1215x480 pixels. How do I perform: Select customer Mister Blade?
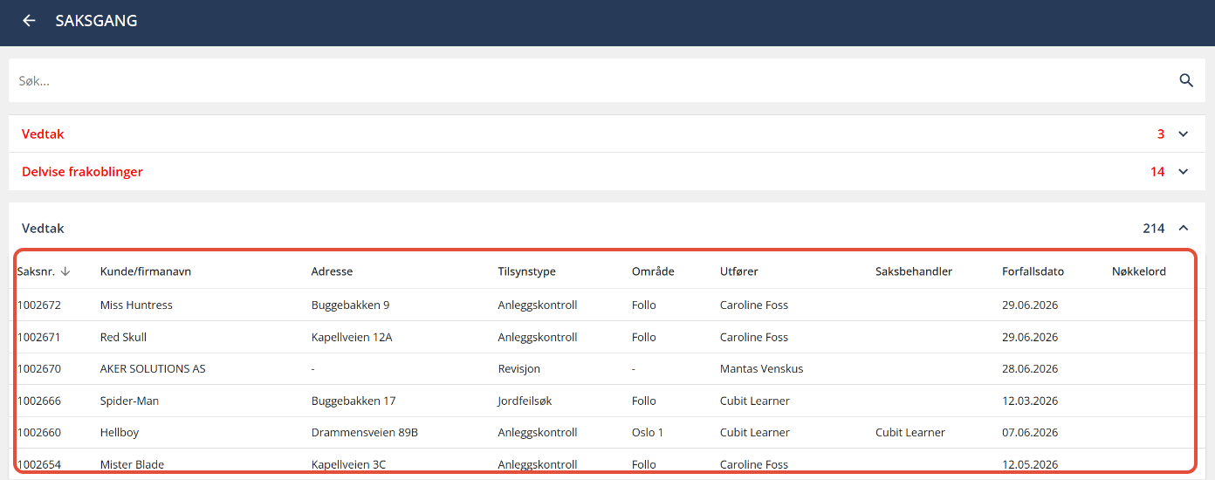(132, 464)
